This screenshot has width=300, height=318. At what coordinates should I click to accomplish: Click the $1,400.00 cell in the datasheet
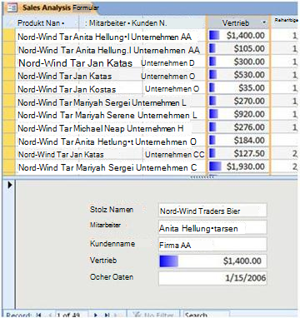(238, 35)
